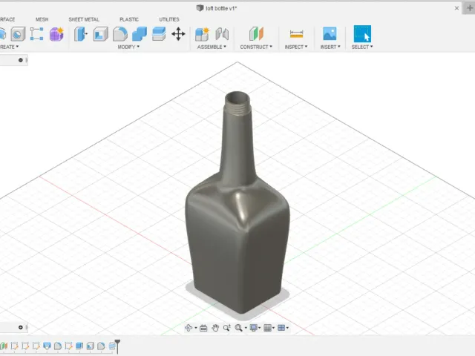The image size is (475, 356).
Task: Click the Look At navigation icon
Action: (x=203, y=328)
